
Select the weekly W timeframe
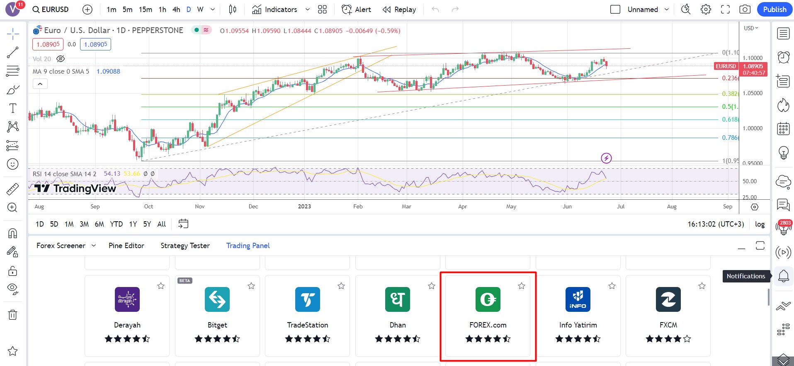(x=200, y=10)
